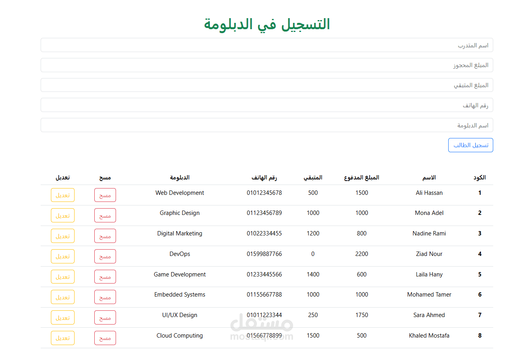Click phone number 01123456789
The height and width of the screenshot is (349, 524).
pyautogui.click(x=264, y=213)
